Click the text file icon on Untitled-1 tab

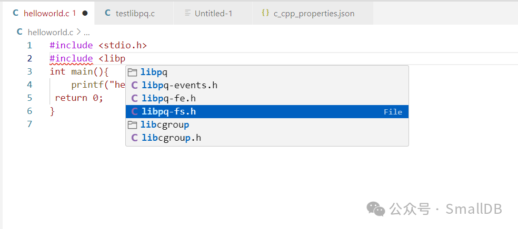click(x=187, y=13)
